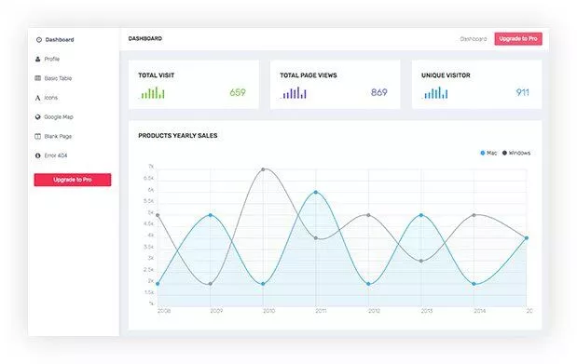The height and width of the screenshot is (364, 577).
Task: Click the 2008 x-axis label
Action: [x=164, y=311]
